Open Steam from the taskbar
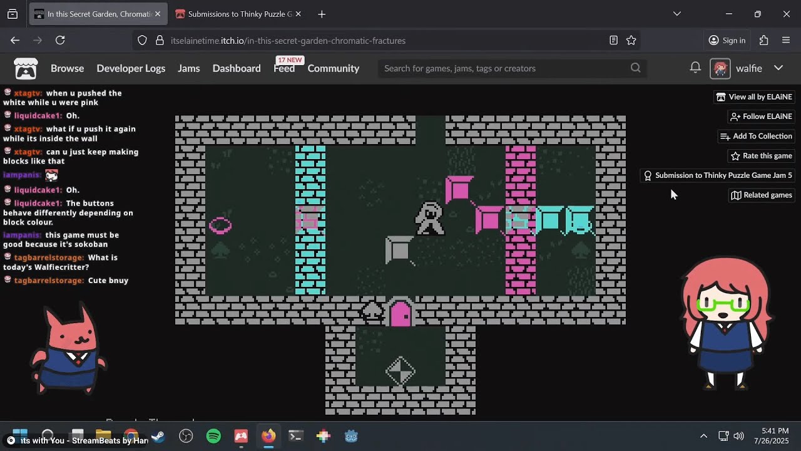Image resolution: width=801 pixels, height=451 pixels. click(x=158, y=436)
